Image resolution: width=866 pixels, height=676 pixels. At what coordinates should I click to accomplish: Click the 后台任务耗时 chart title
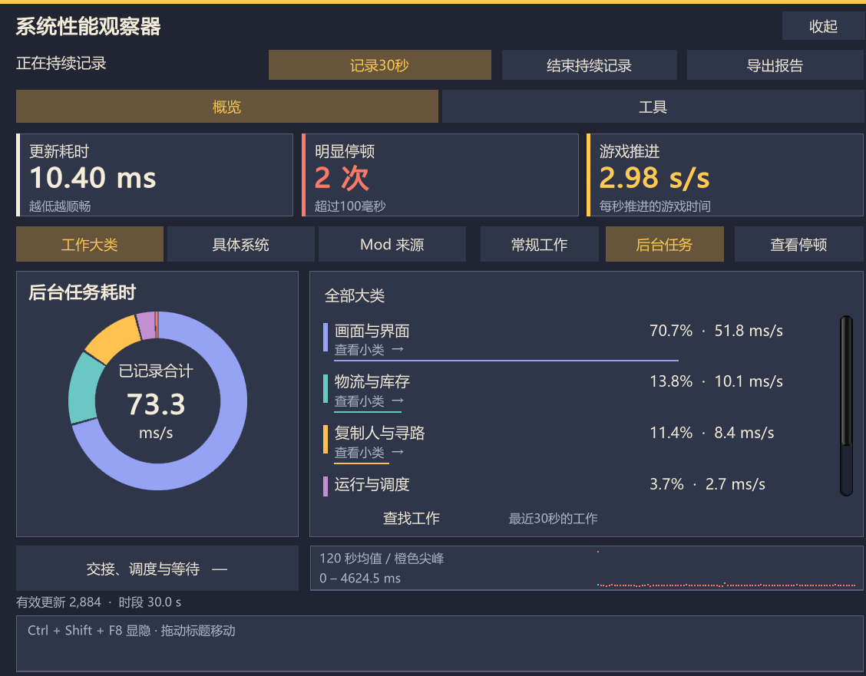click(x=81, y=292)
